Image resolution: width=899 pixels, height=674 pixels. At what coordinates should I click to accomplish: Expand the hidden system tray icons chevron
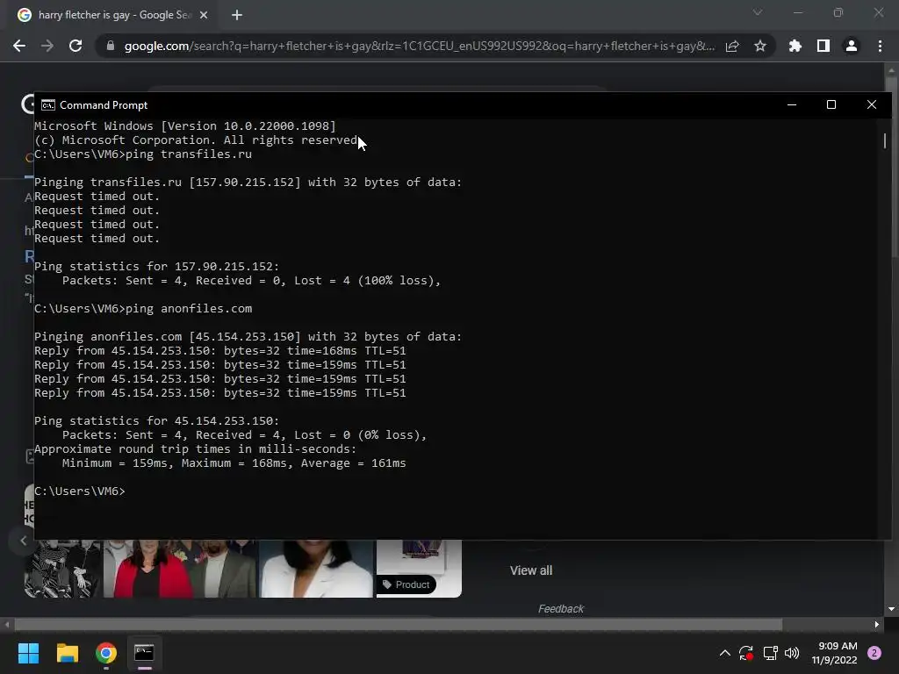pos(724,653)
